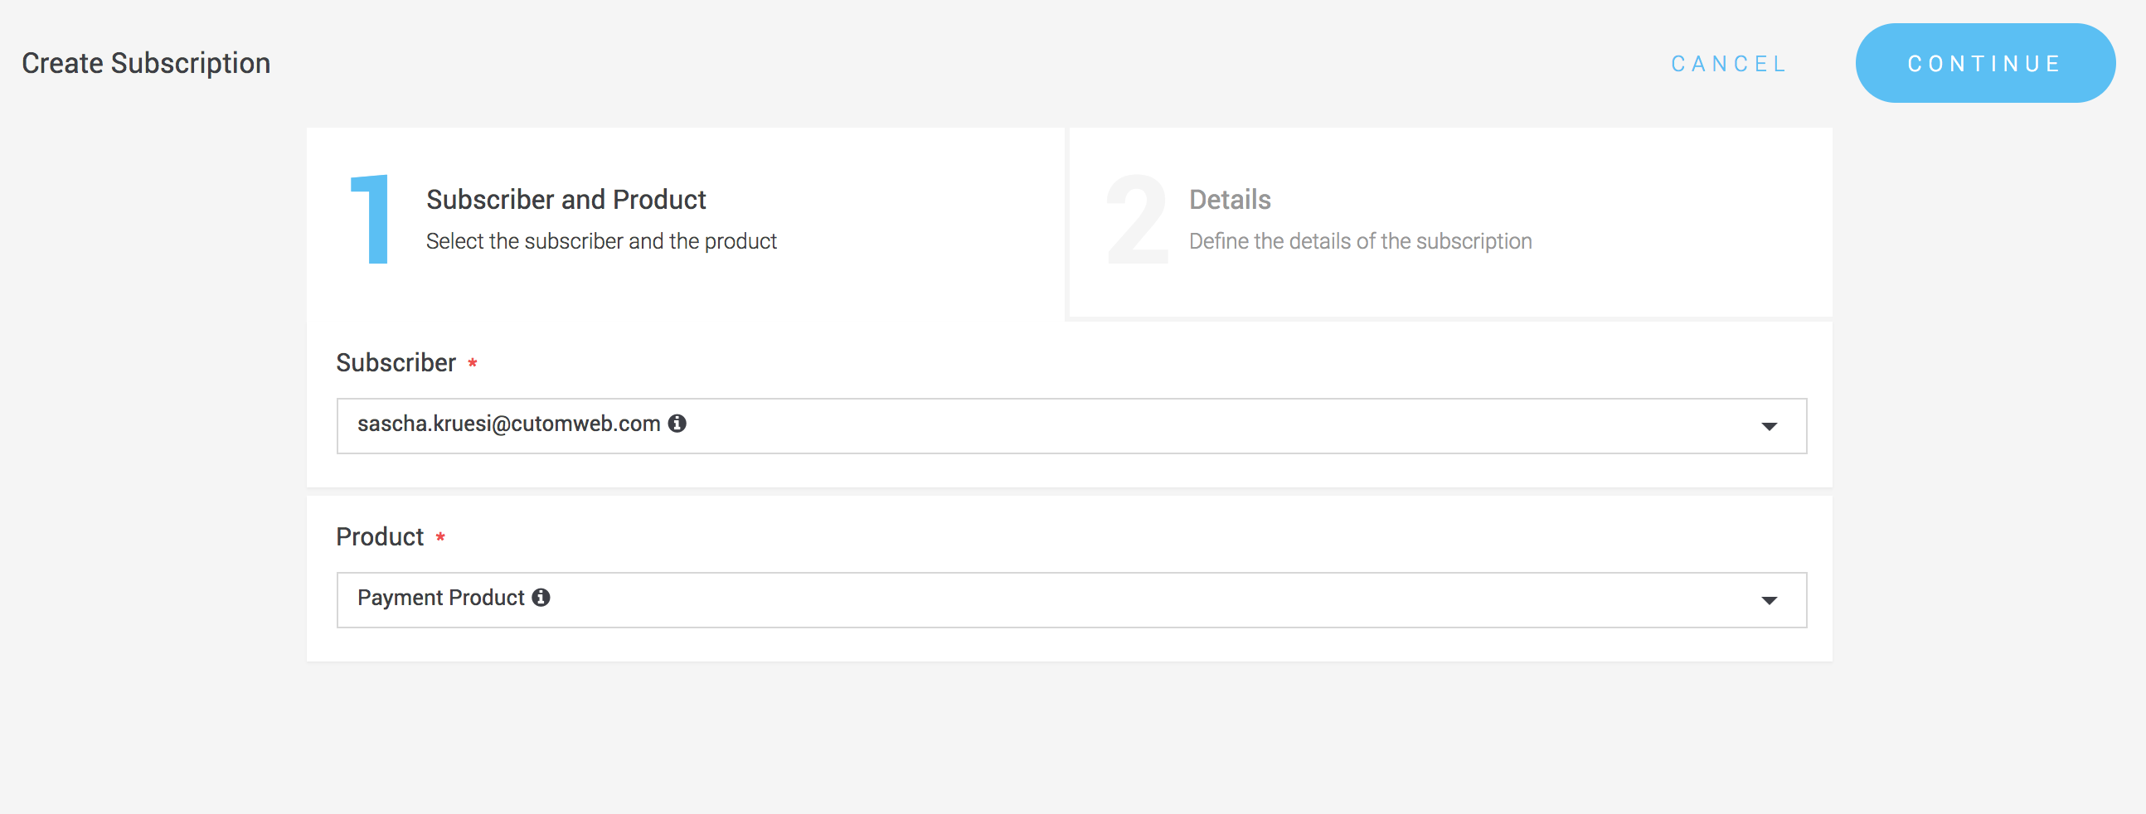The image size is (2146, 814).
Task: Click the faded step number 2
Action: pos(1137,219)
